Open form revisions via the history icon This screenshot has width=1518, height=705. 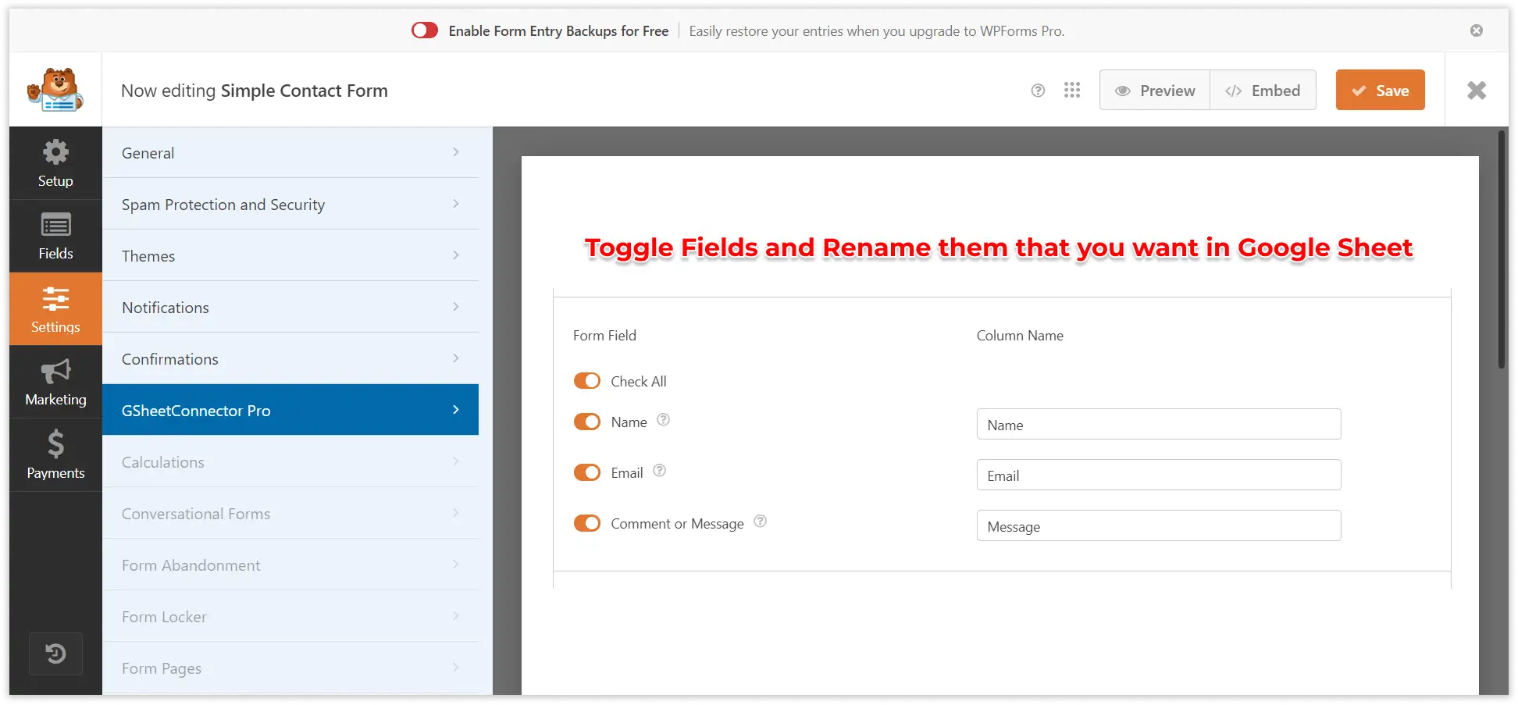click(55, 653)
